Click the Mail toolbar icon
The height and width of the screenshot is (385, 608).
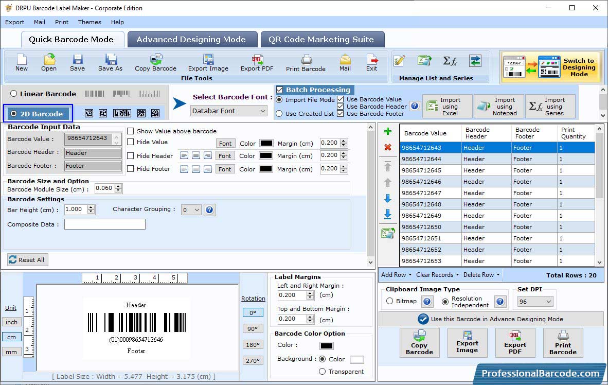pos(345,63)
